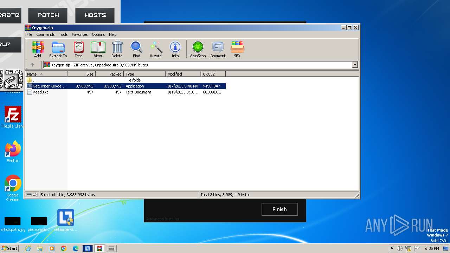Expand the archive path dropdown arrow

click(355, 65)
